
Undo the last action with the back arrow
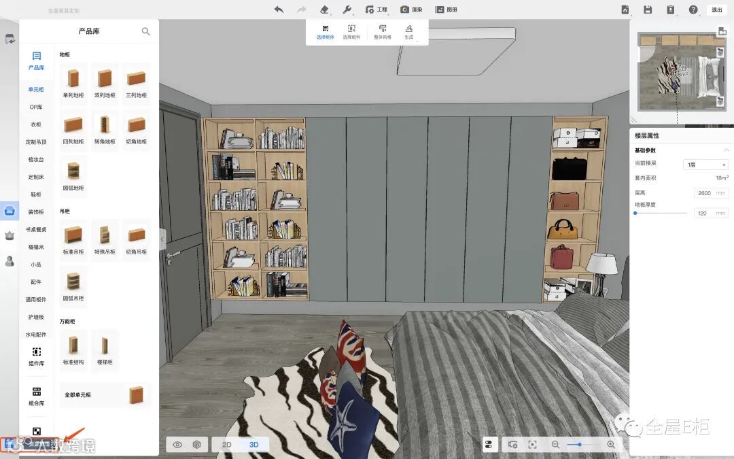[x=279, y=10]
